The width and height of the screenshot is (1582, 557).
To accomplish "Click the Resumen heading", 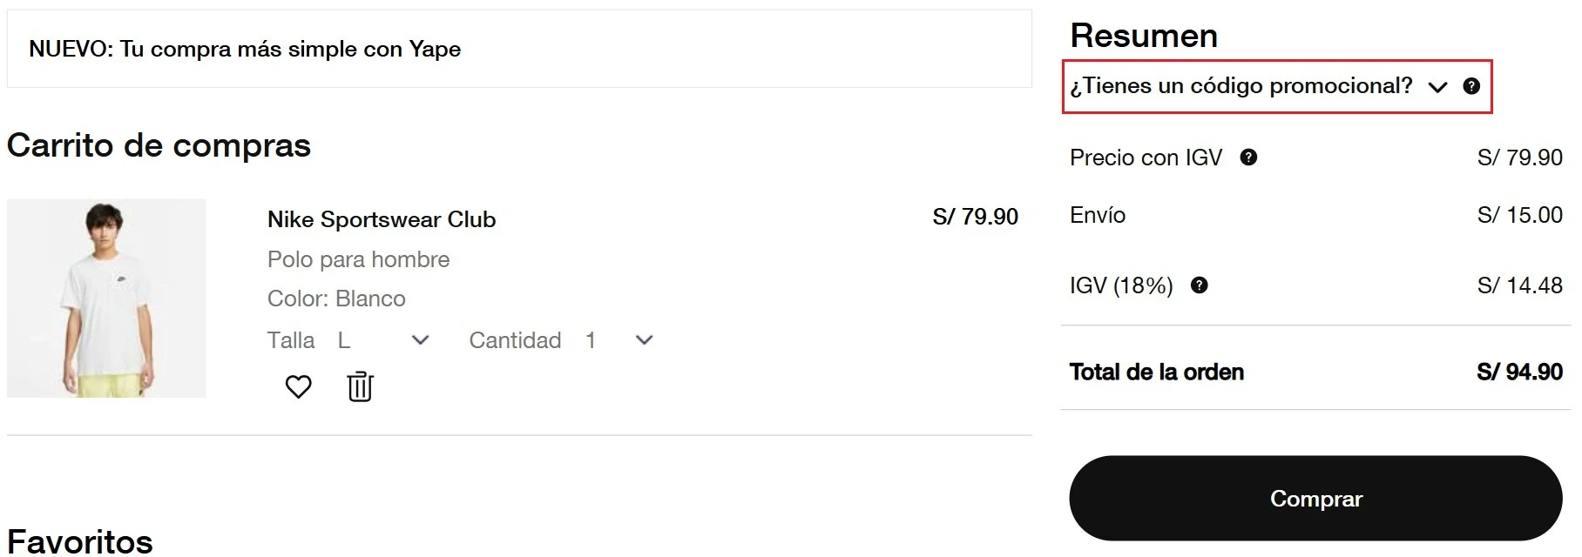I will coord(1144,36).
